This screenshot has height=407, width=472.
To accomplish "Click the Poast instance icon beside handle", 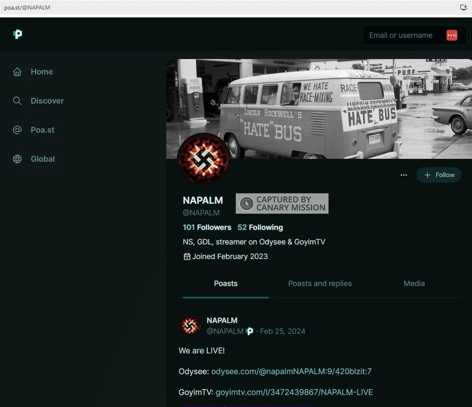I will 250,331.
